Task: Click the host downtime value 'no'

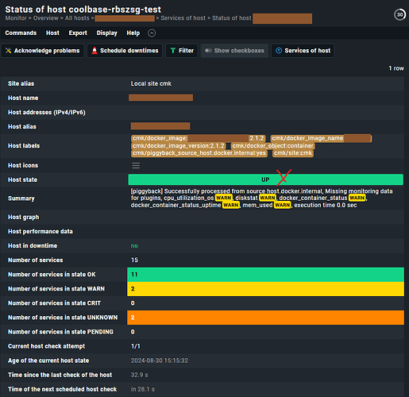Action: 134,246
